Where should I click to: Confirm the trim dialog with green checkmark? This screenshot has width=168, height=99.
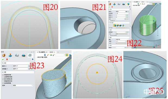pos(3,59)
